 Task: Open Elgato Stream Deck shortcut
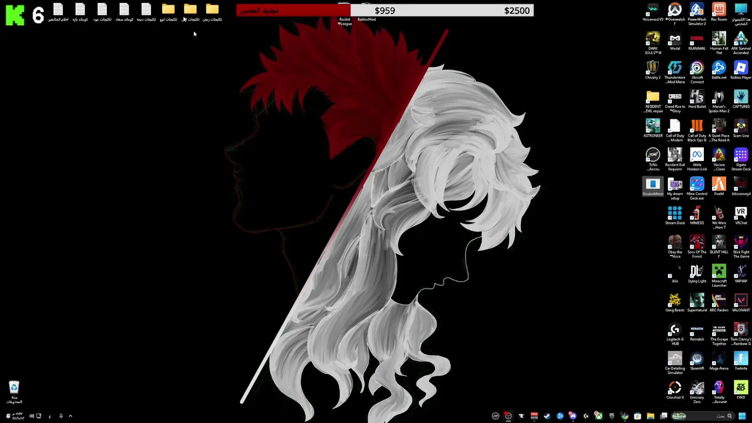pos(741,159)
